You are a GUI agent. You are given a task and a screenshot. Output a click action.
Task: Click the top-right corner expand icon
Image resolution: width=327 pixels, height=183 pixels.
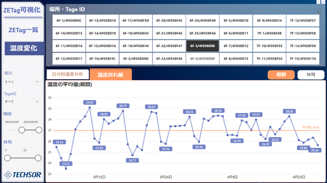pos(323,2)
